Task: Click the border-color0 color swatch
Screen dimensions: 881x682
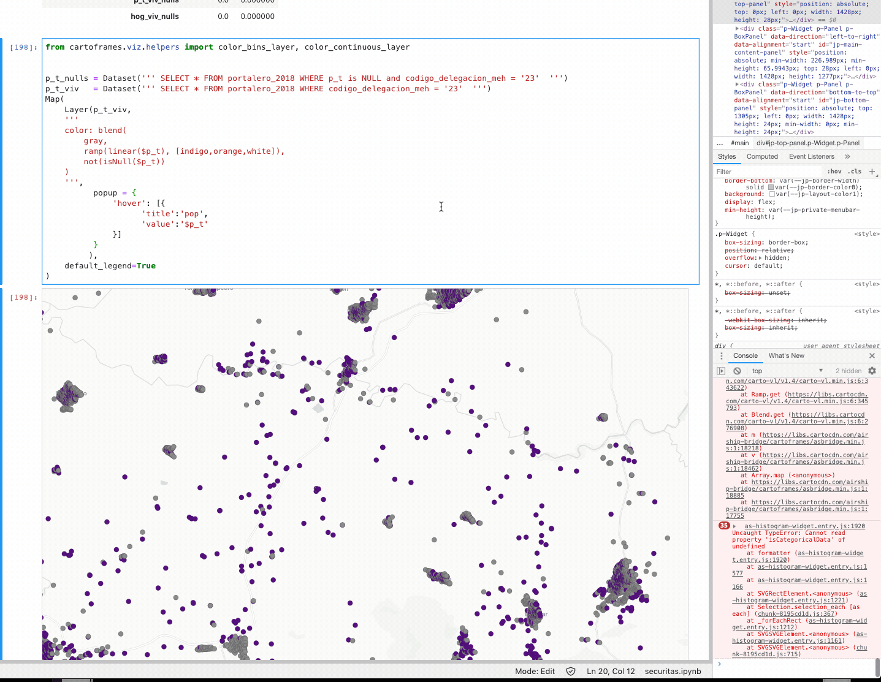Action: (x=771, y=188)
